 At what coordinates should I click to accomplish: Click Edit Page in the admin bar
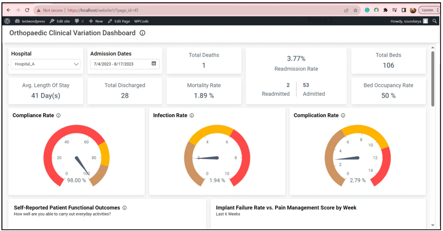[x=119, y=21]
